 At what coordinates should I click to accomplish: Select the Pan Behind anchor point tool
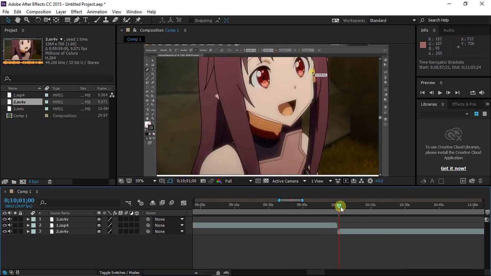pyautogui.click(x=56, y=20)
